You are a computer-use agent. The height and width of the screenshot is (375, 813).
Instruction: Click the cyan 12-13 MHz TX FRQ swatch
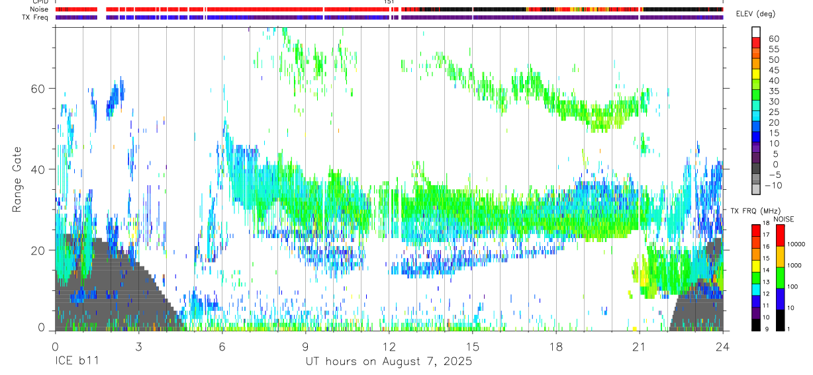pyautogui.click(x=756, y=290)
